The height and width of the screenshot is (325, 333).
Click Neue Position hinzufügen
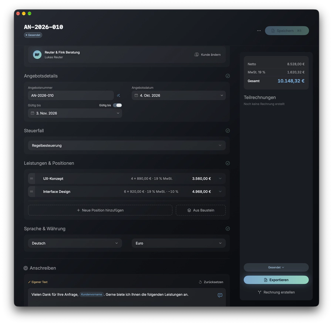coord(100,210)
